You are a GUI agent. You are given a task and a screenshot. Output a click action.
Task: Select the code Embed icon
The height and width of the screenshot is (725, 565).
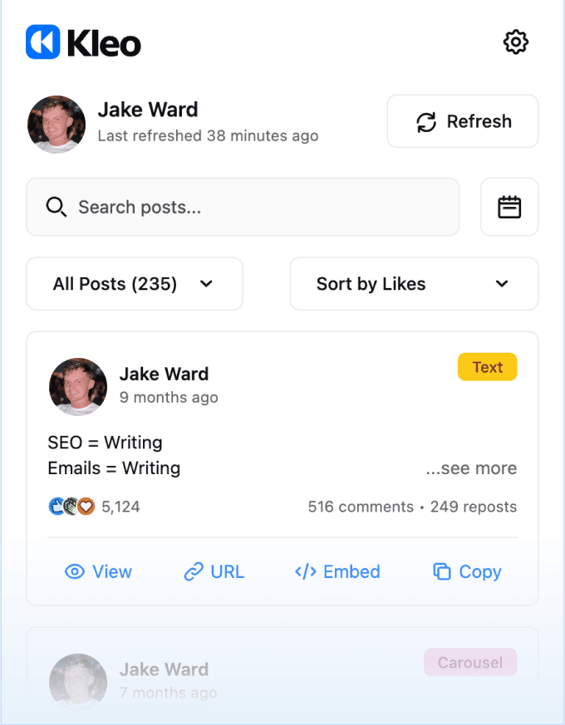coord(304,571)
